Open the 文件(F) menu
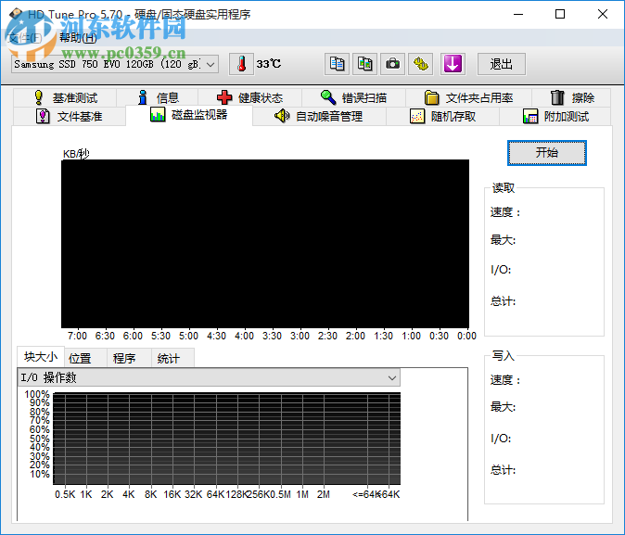625x535 pixels. click(25, 38)
